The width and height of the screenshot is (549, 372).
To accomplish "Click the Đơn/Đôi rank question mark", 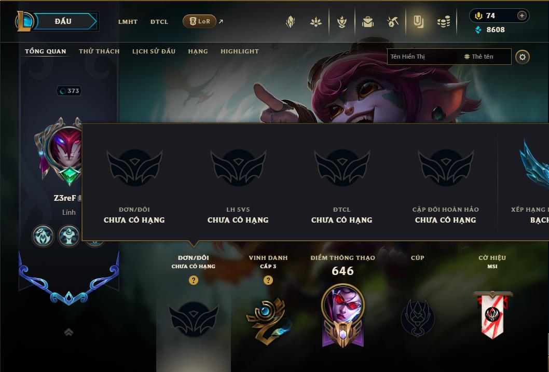I will (x=193, y=280).
